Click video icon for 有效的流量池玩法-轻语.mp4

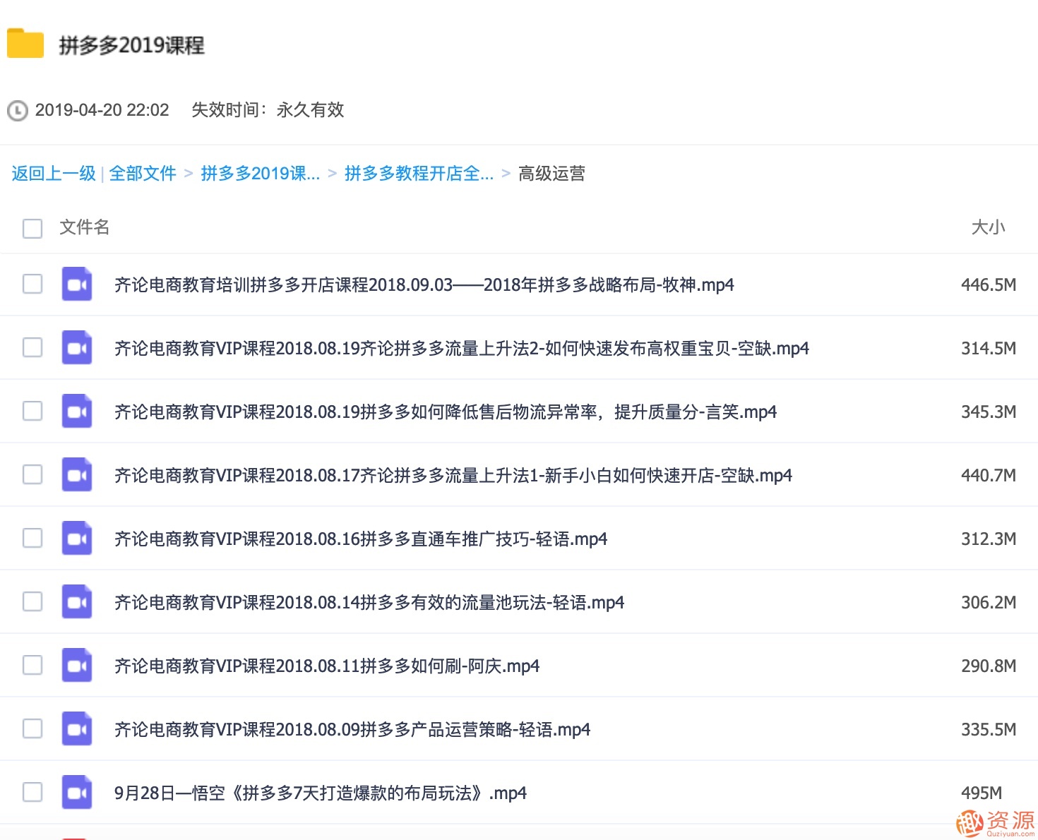click(77, 602)
